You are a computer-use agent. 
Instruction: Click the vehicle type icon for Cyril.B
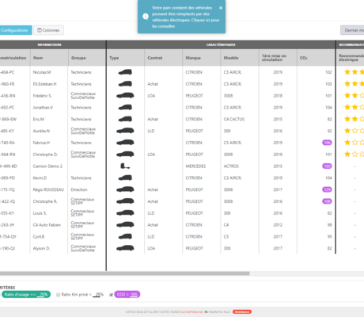125,236
